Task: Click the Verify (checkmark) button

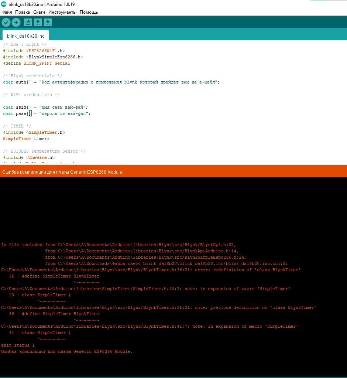Action: pos(6,23)
